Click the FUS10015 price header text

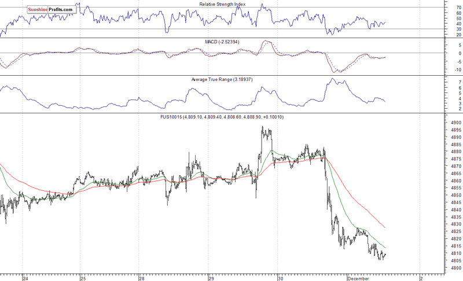tap(222, 117)
